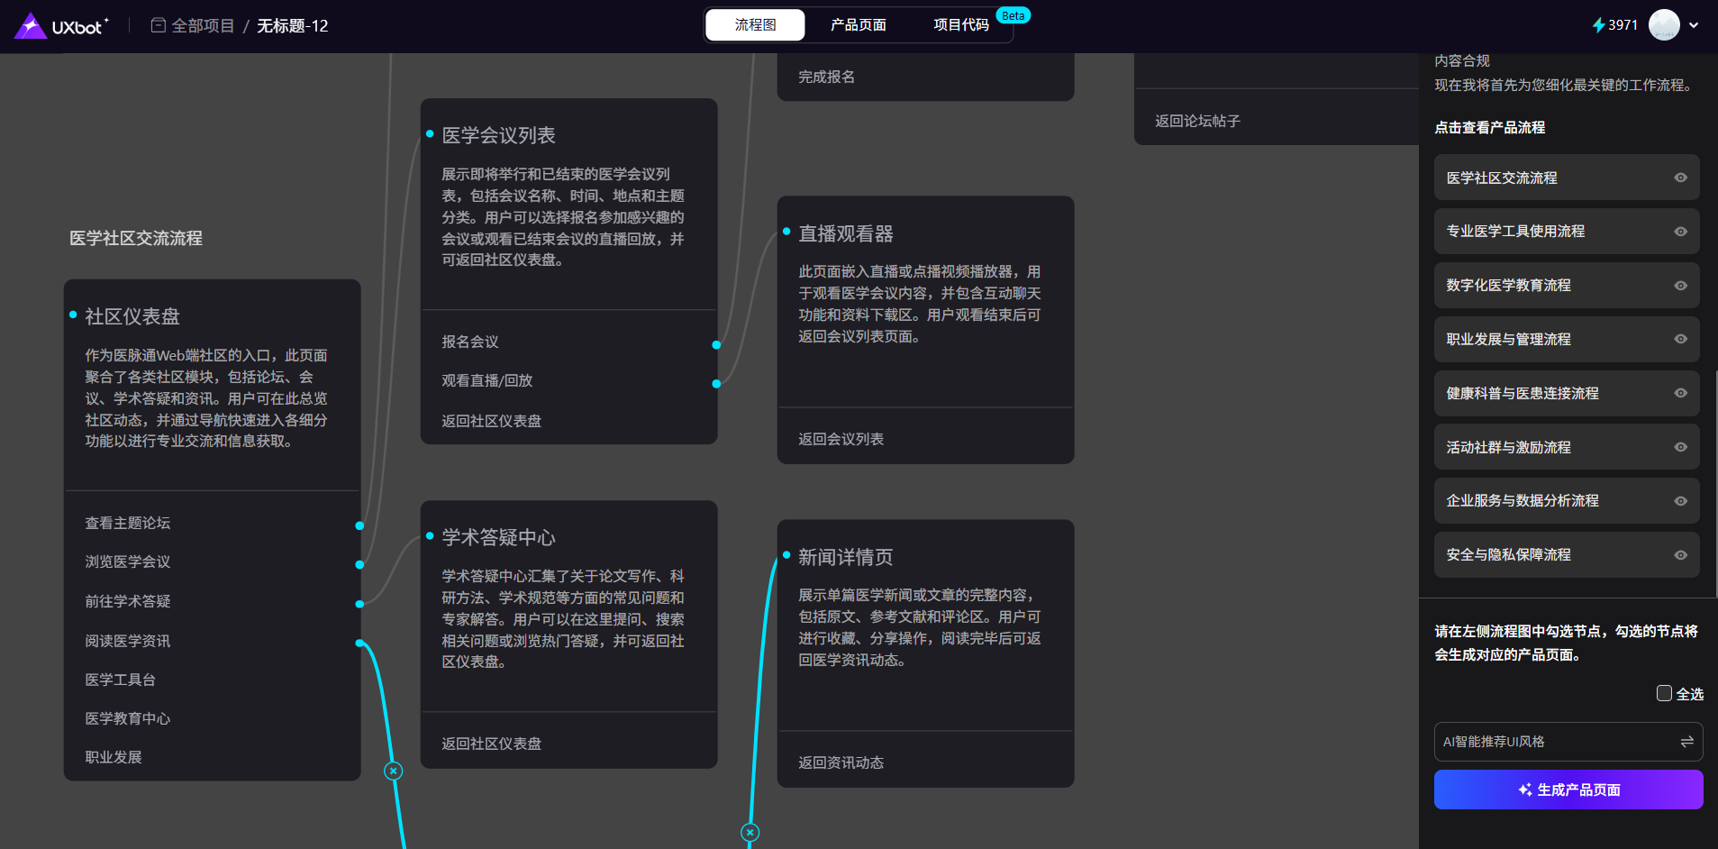Toggle the eye icon for 医学社区交流流程
Viewport: 1718px width, 849px height.
1680,178
